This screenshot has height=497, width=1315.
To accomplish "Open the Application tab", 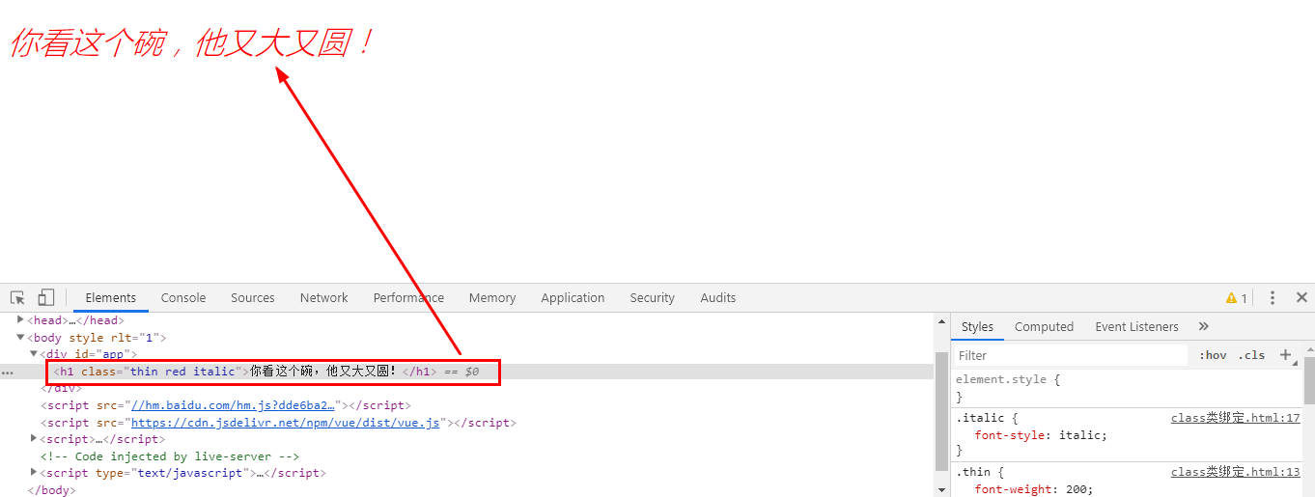I will click(x=573, y=298).
